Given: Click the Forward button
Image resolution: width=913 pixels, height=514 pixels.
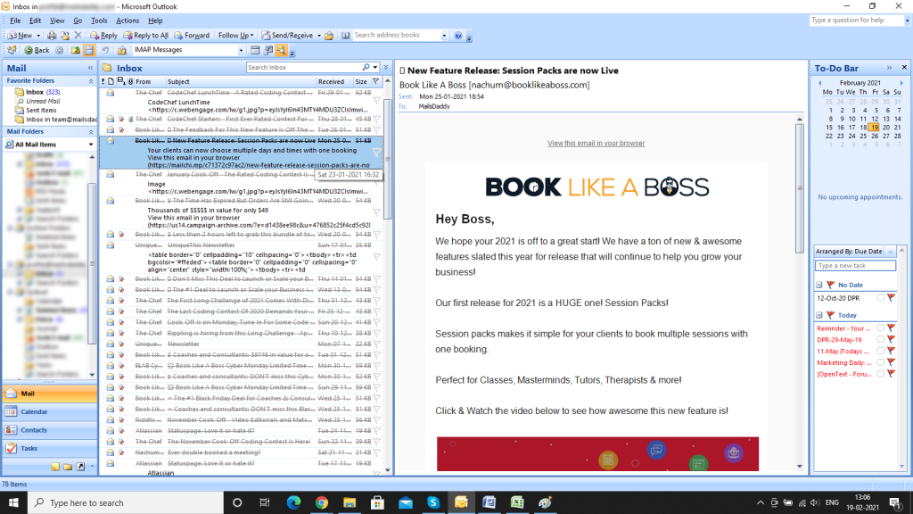Looking at the screenshot, I should [192, 36].
